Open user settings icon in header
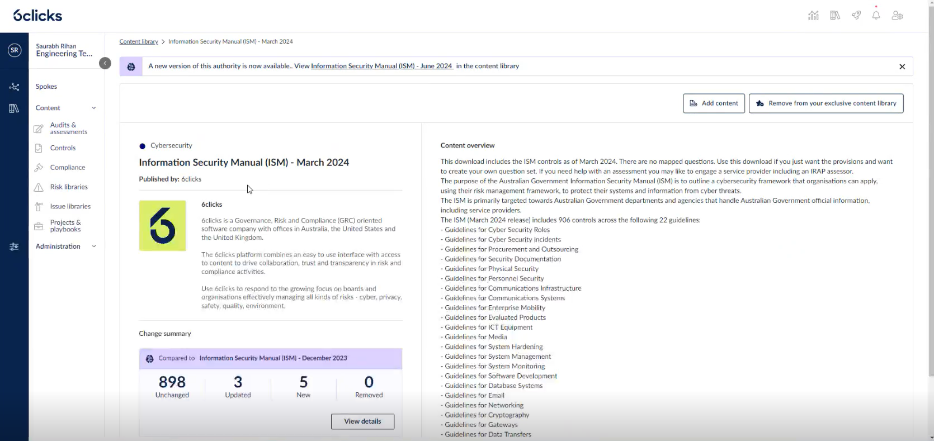This screenshot has height=441, width=934. tap(897, 16)
